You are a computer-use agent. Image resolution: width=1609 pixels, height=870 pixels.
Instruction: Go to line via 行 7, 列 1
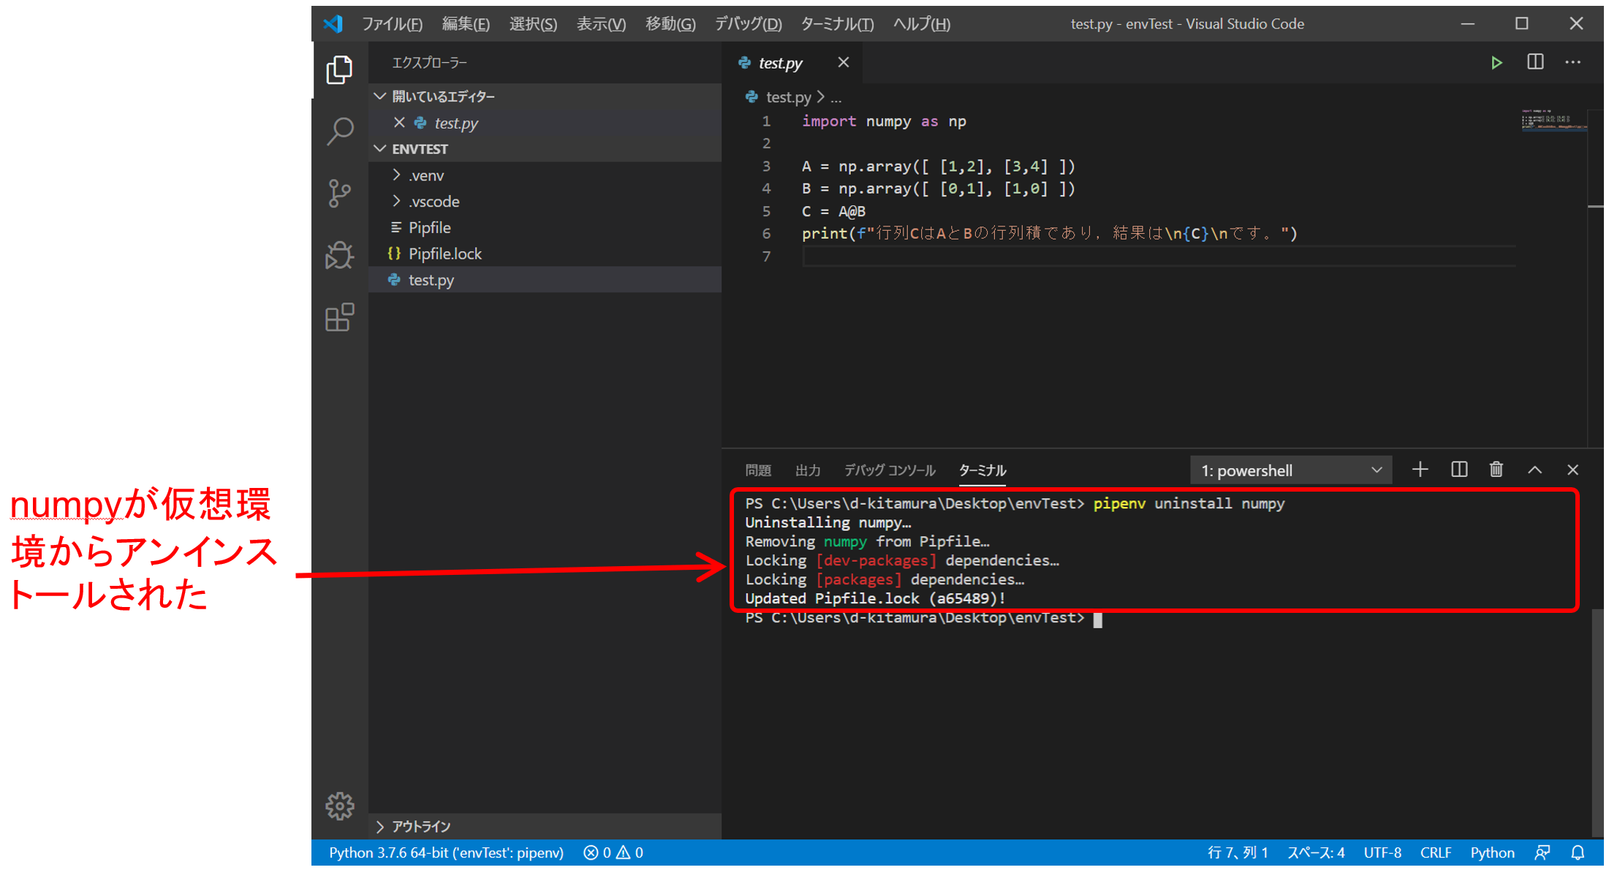[1238, 852]
